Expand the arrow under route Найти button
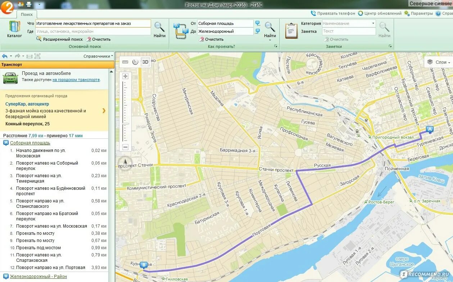This screenshot has height=282, width=453. (270, 40)
